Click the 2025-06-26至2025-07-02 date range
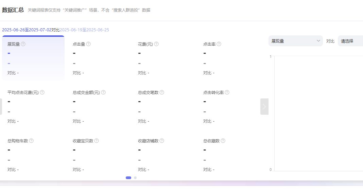 (27, 30)
